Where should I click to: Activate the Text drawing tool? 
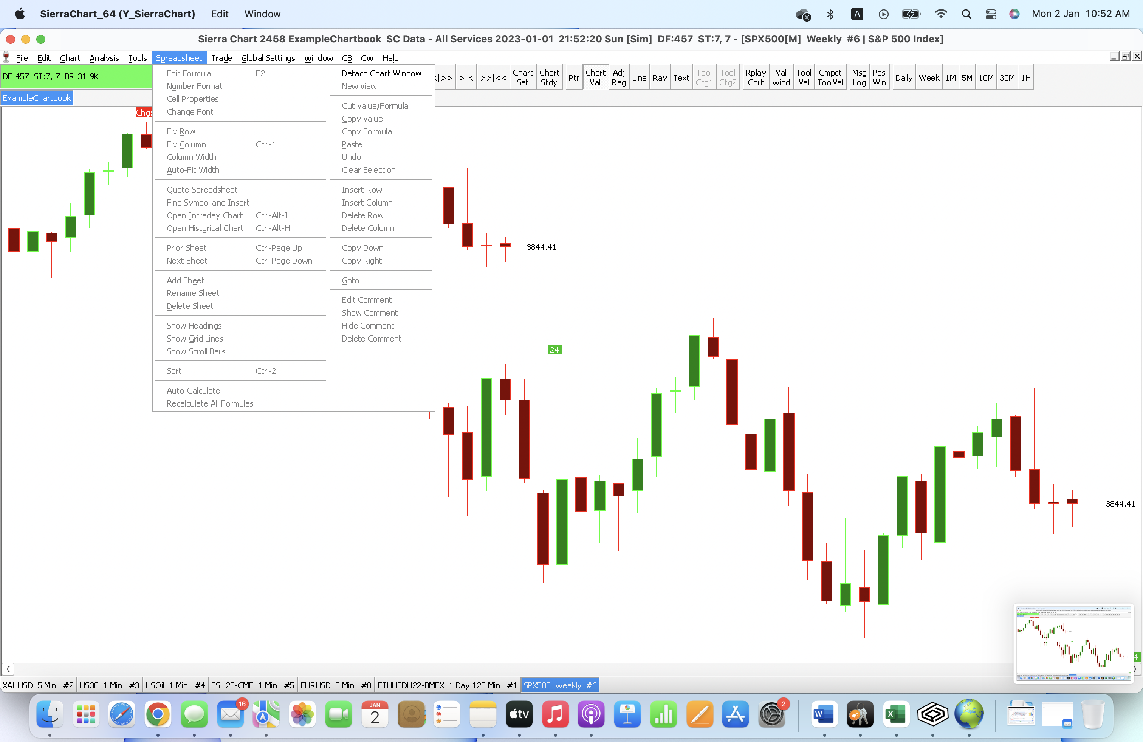680,78
